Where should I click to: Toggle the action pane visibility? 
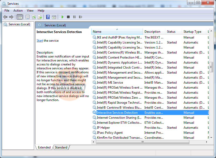(x=54, y=17)
